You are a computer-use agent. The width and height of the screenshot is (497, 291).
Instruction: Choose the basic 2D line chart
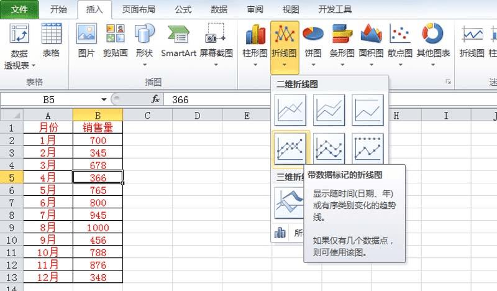290,110
